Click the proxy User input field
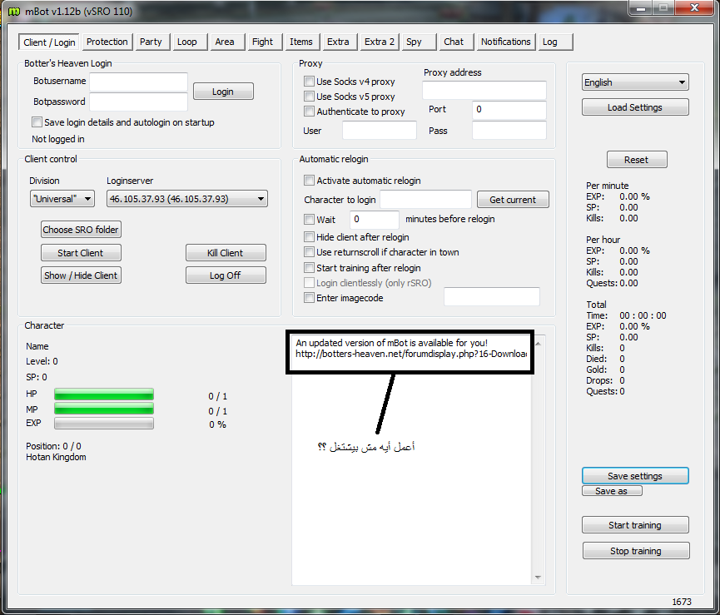720x615 pixels. pos(380,131)
